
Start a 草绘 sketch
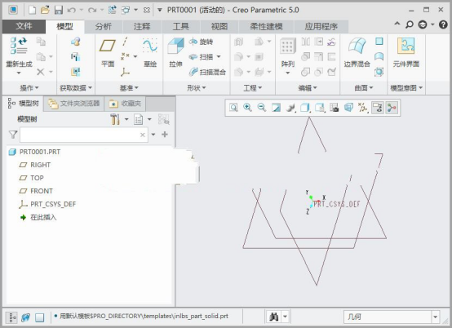[x=150, y=52]
